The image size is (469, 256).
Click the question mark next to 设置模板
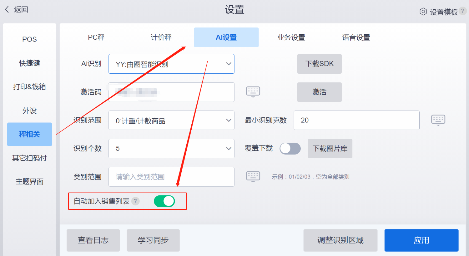tap(463, 11)
